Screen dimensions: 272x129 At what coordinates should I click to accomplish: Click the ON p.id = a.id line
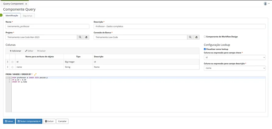(x=19, y=80)
